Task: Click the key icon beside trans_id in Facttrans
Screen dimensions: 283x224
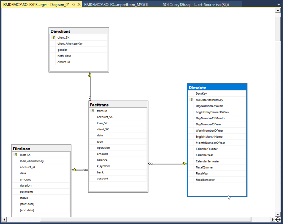Action: tap(93, 111)
